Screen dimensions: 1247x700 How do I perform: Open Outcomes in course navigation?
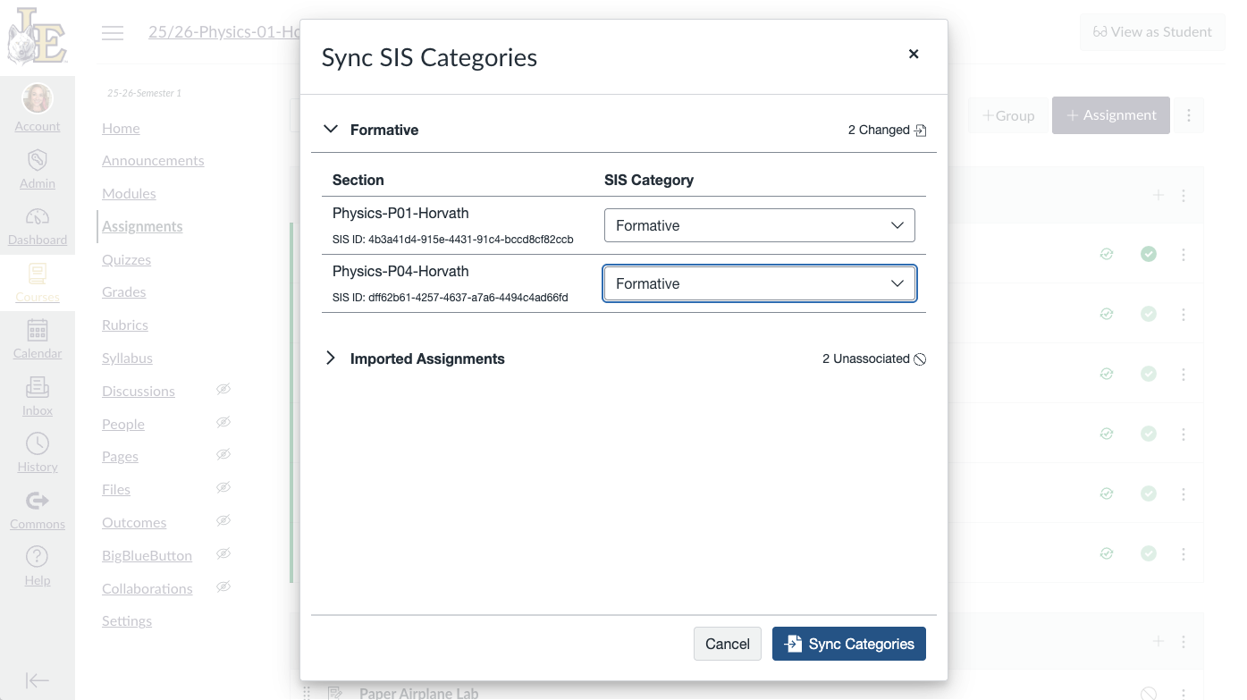(134, 522)
